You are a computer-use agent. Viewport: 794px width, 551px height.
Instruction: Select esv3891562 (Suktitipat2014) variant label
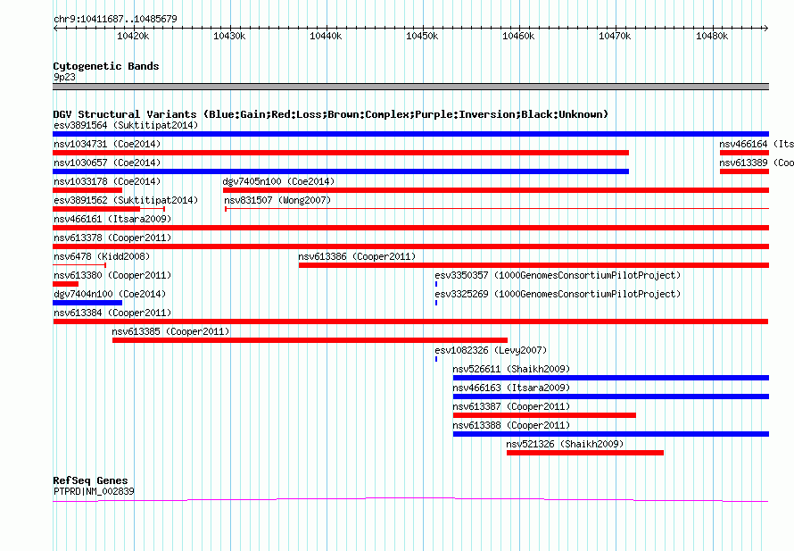pyautogui.click(x=126, y=200)
